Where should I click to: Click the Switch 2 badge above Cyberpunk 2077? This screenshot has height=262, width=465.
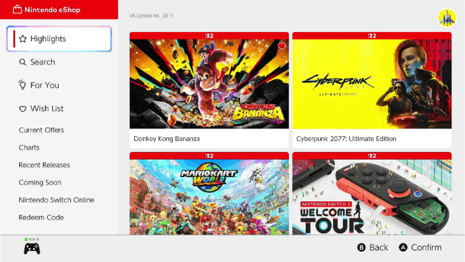tap(372, 36)
